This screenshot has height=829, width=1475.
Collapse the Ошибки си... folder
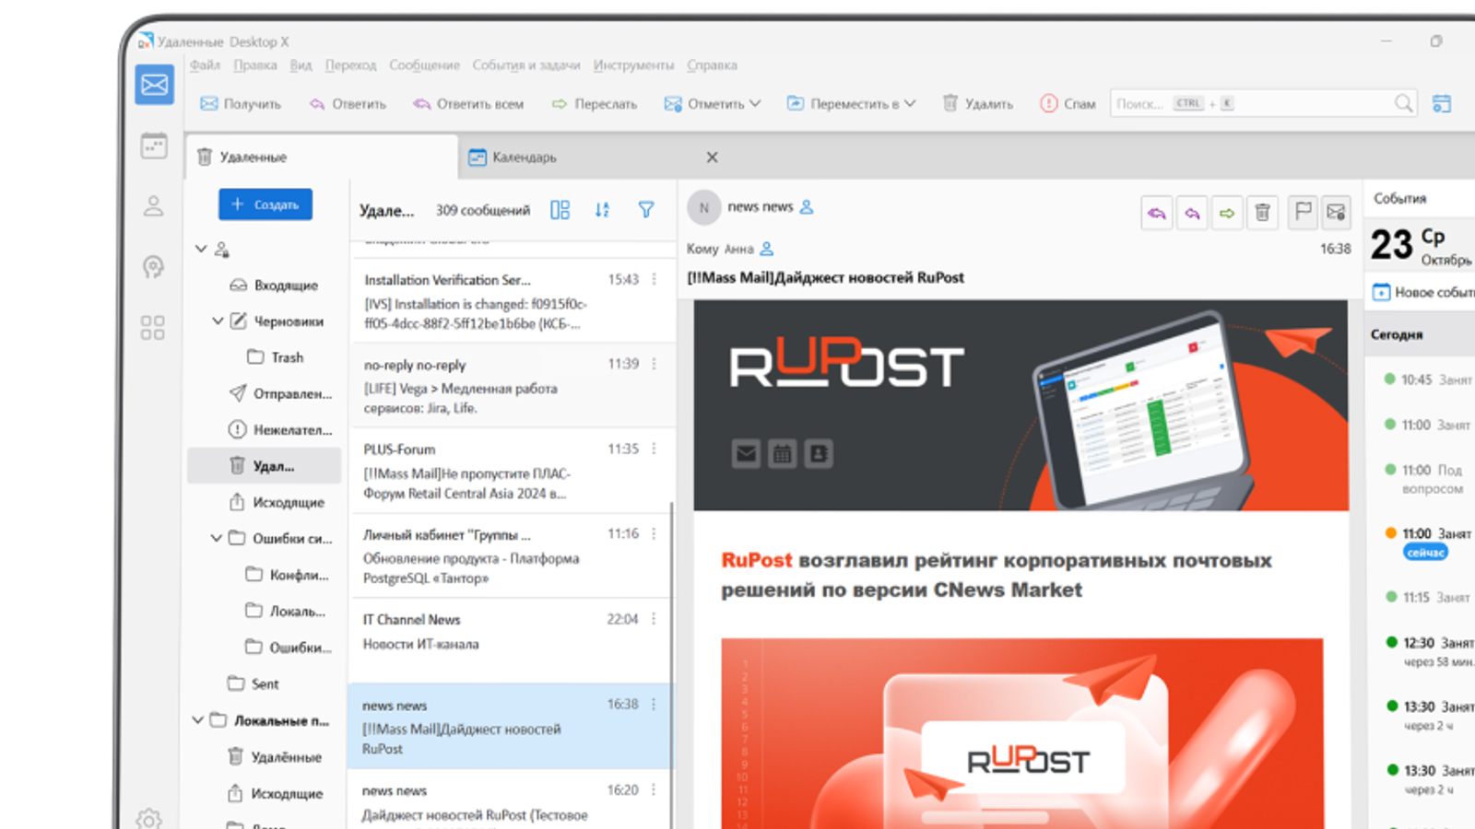point(216,538)
